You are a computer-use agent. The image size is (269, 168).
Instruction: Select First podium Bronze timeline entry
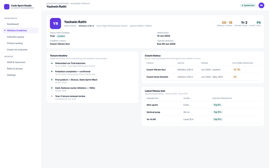coord(76,80)
